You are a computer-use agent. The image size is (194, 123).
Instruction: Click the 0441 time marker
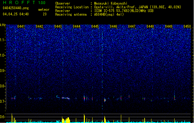(21, 26)
